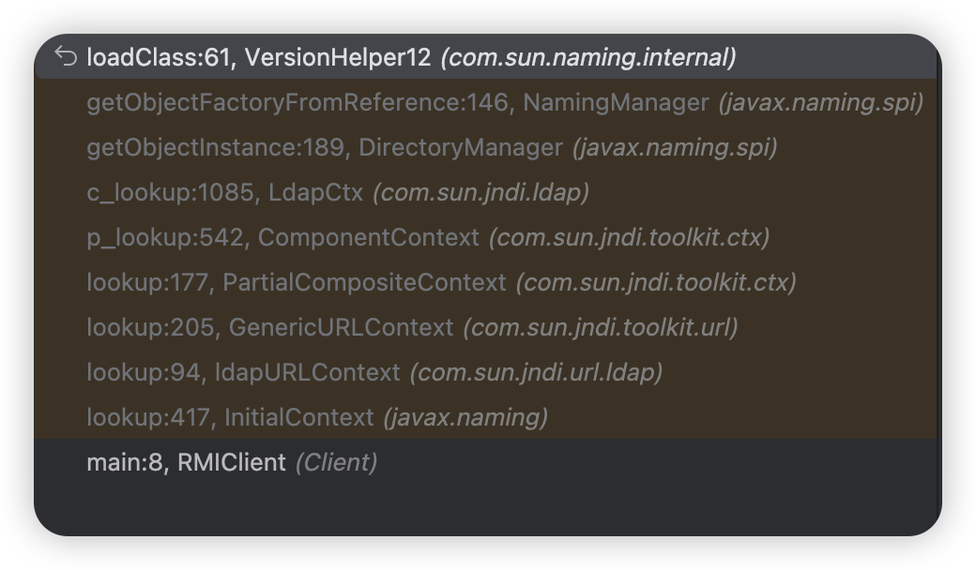Click the (com.sun.jndi.url.ldap) package label
Viewport: 976px width, 570px height.
[x=536, y=372]
